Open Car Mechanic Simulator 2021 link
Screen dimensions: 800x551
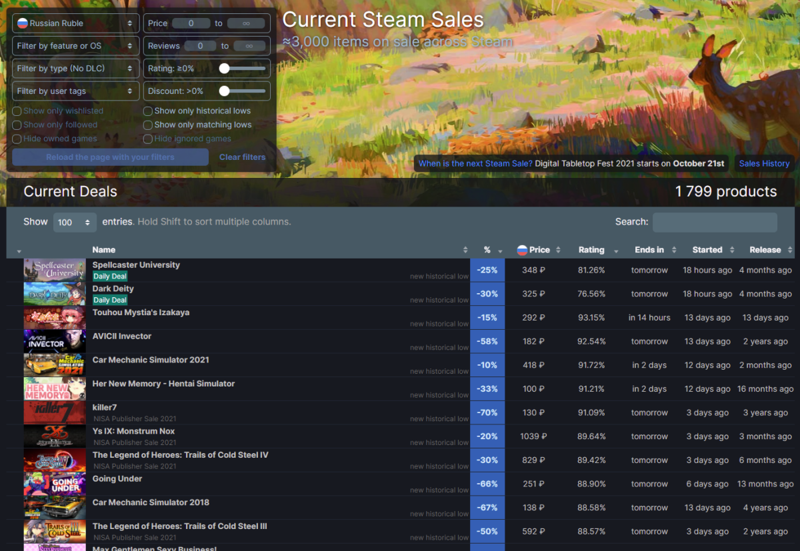pos(151,360)
